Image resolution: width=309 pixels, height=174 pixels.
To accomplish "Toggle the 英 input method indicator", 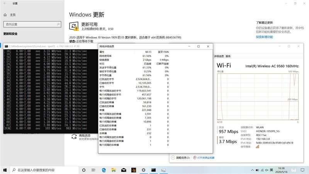I will click(272, 170).
